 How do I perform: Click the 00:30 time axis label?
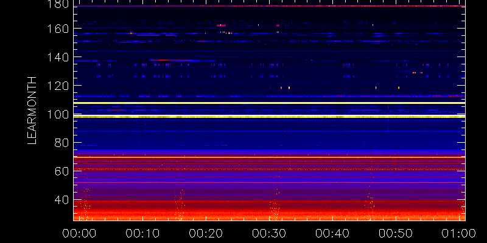[x=269, y=233]
